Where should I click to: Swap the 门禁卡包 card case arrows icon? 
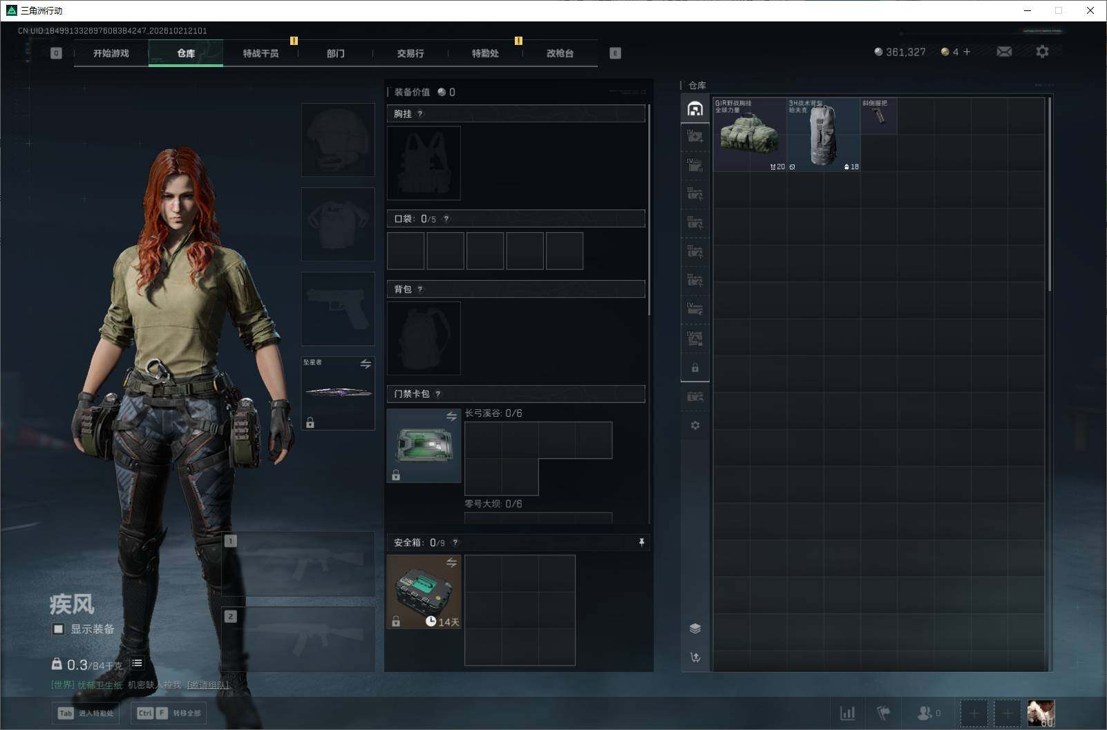coord(451,416)
